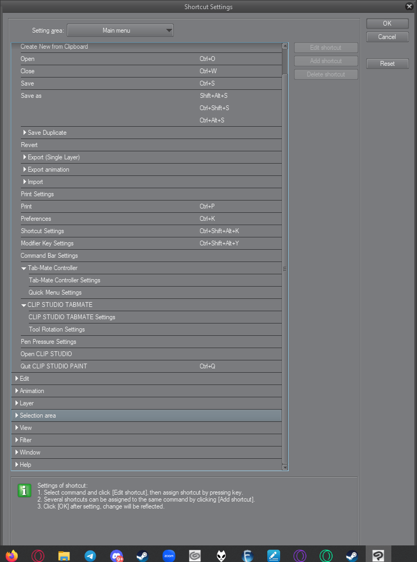The height and width of the screenshot is (562, 417).
Task: Collapse the CLIP STUDIO TABMATE group
Action: (x=24, y=305)
